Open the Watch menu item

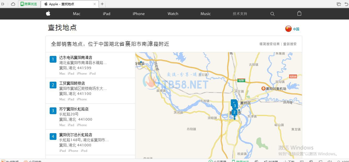point(173,14)
